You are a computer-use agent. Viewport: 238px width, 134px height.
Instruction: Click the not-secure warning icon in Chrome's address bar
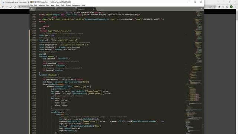click(19, 7)
